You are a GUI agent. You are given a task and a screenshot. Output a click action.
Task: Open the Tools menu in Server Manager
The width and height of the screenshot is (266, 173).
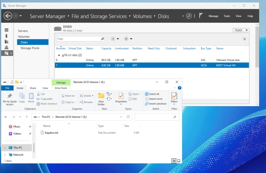point(227,16)
